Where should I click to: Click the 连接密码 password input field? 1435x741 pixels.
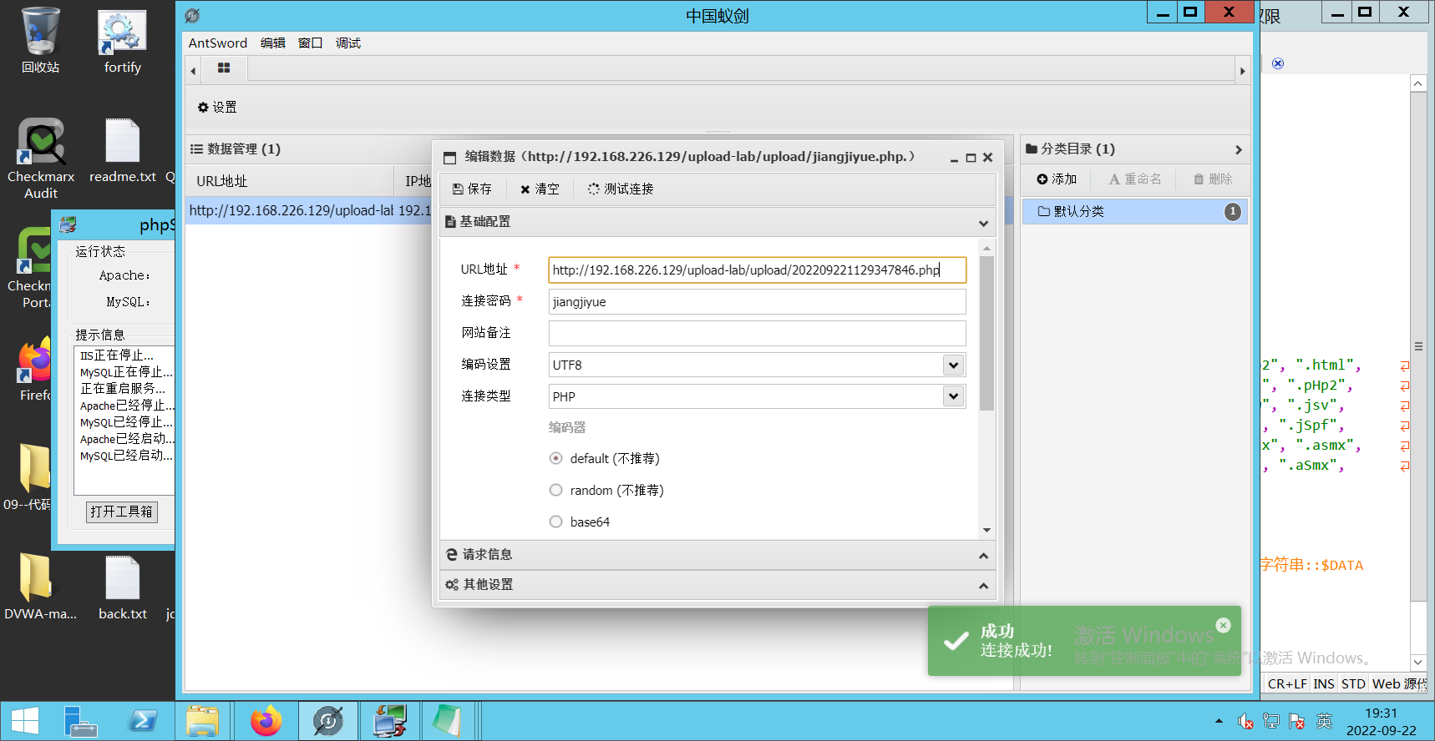pos(757,302)
